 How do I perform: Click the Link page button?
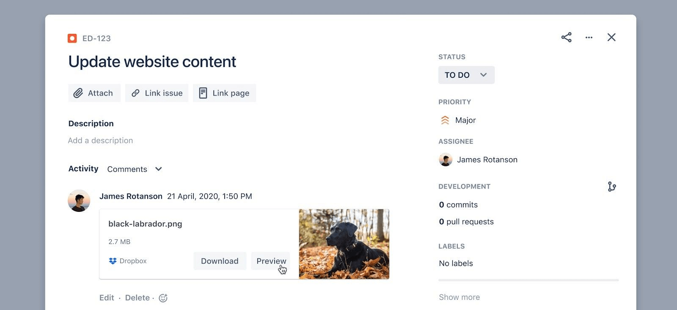click(x=224, y=93)
